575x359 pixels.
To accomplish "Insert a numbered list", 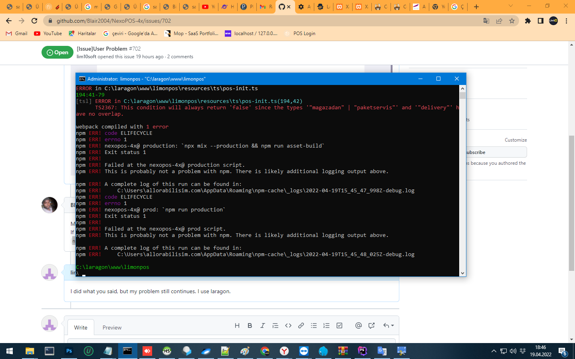I will tap(326, 325).
